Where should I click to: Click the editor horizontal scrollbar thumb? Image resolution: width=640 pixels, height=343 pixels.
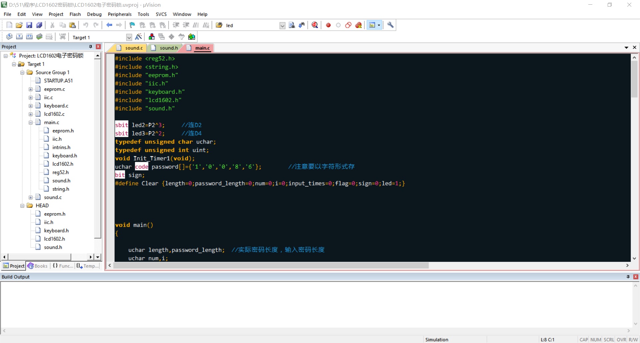[271, 265]
